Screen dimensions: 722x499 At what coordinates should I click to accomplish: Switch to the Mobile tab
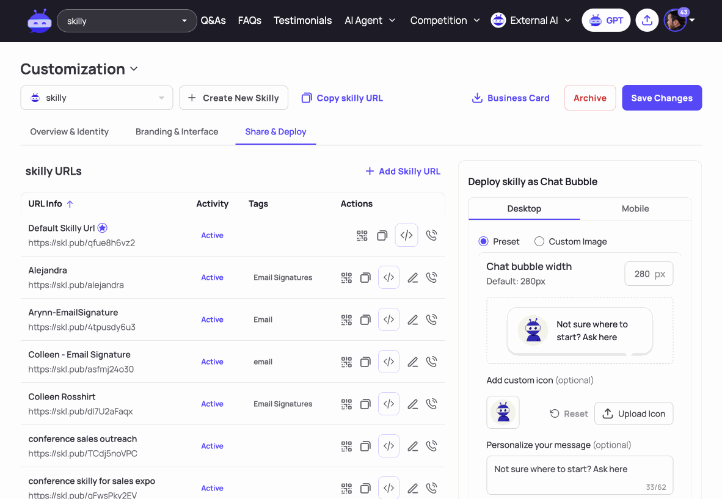point(635,208)
